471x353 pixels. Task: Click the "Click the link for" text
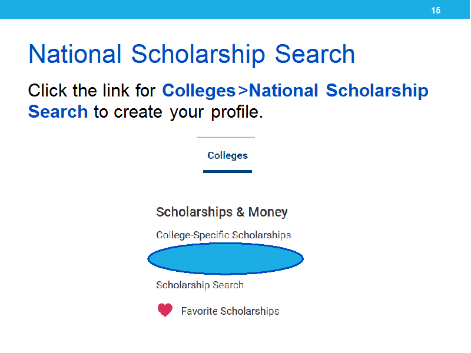pyautogui.click(x=92, y=91)
